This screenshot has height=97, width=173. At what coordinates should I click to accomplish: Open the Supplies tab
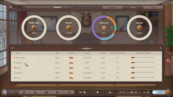pyautogui.click(x=153, y=7)
